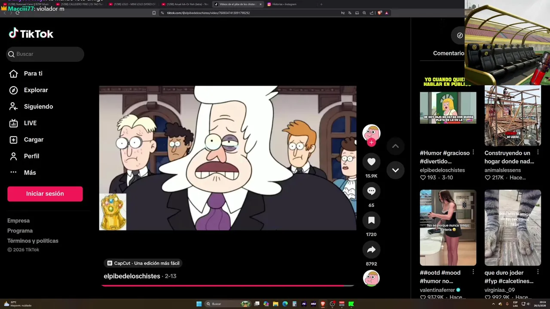Switch to the LOLO - MINI LOLO browser tab
Viewport: 550px width, 309px height.
coord(133,4)
